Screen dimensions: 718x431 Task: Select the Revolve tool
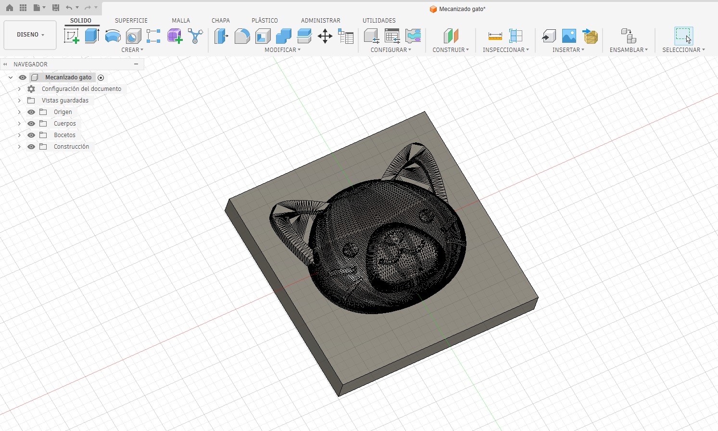(x=113, y=36)
